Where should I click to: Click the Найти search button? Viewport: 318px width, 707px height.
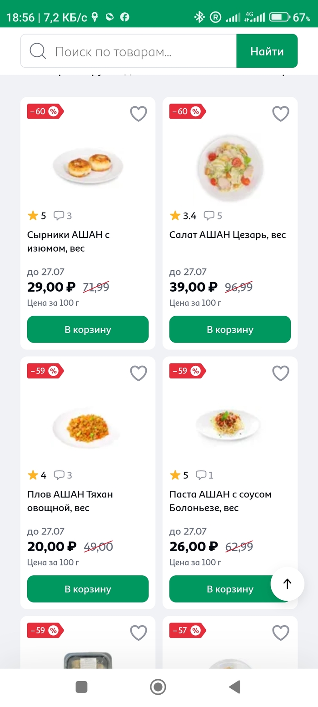click(x=267, y=51)
